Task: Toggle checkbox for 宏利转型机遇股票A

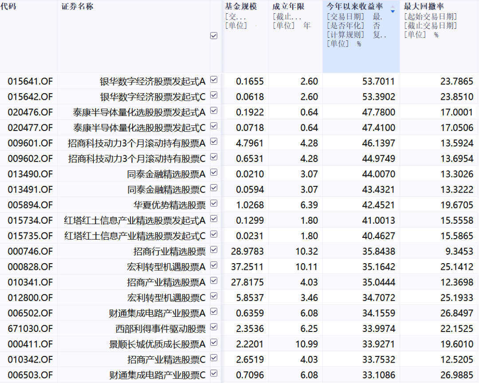Action: (x=214, y=265)
